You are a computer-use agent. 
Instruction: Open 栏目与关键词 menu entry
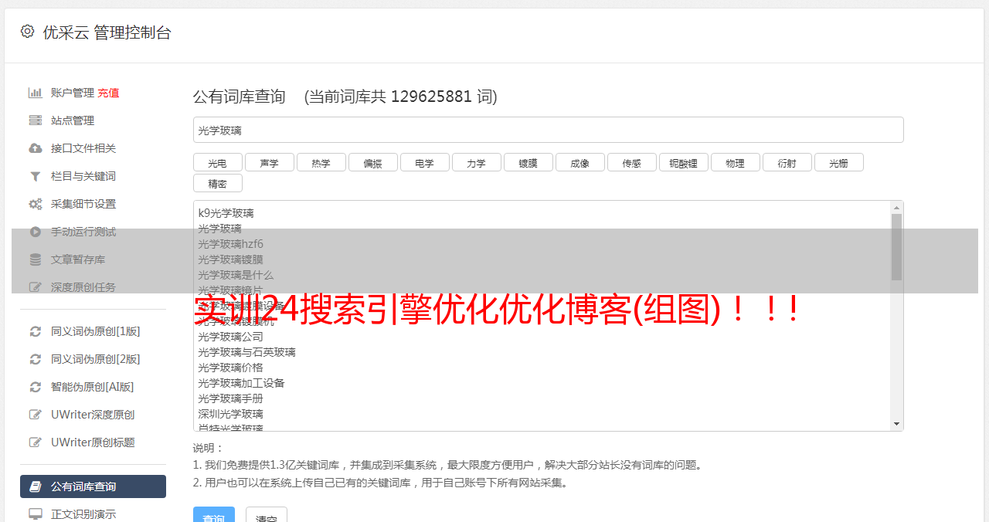point(83,176)
